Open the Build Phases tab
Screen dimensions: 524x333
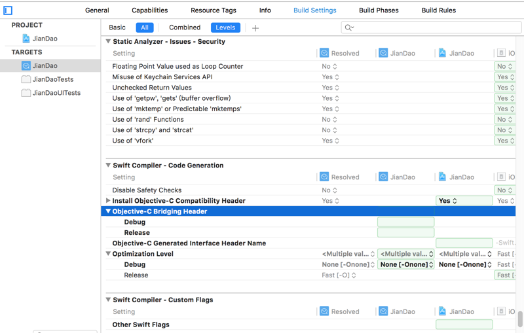tap(379, 10)
